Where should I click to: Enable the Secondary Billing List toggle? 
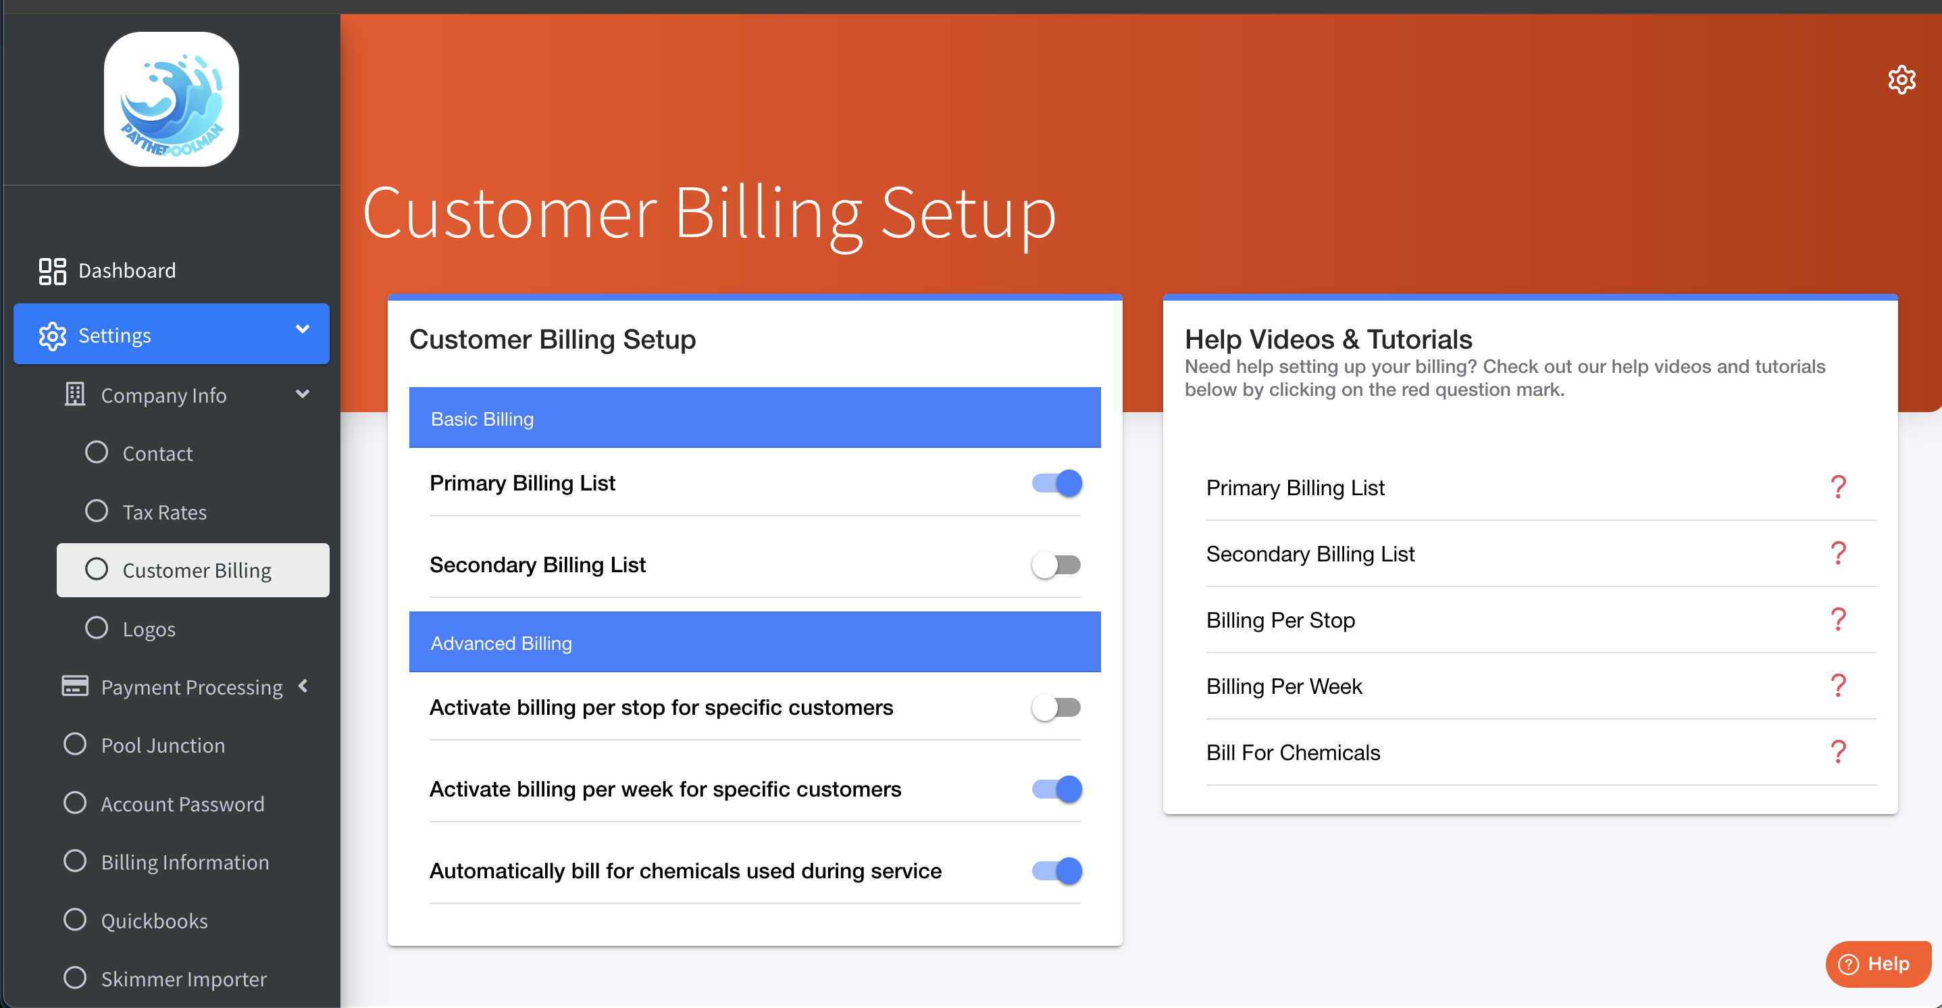click(x=1056, y=565)
